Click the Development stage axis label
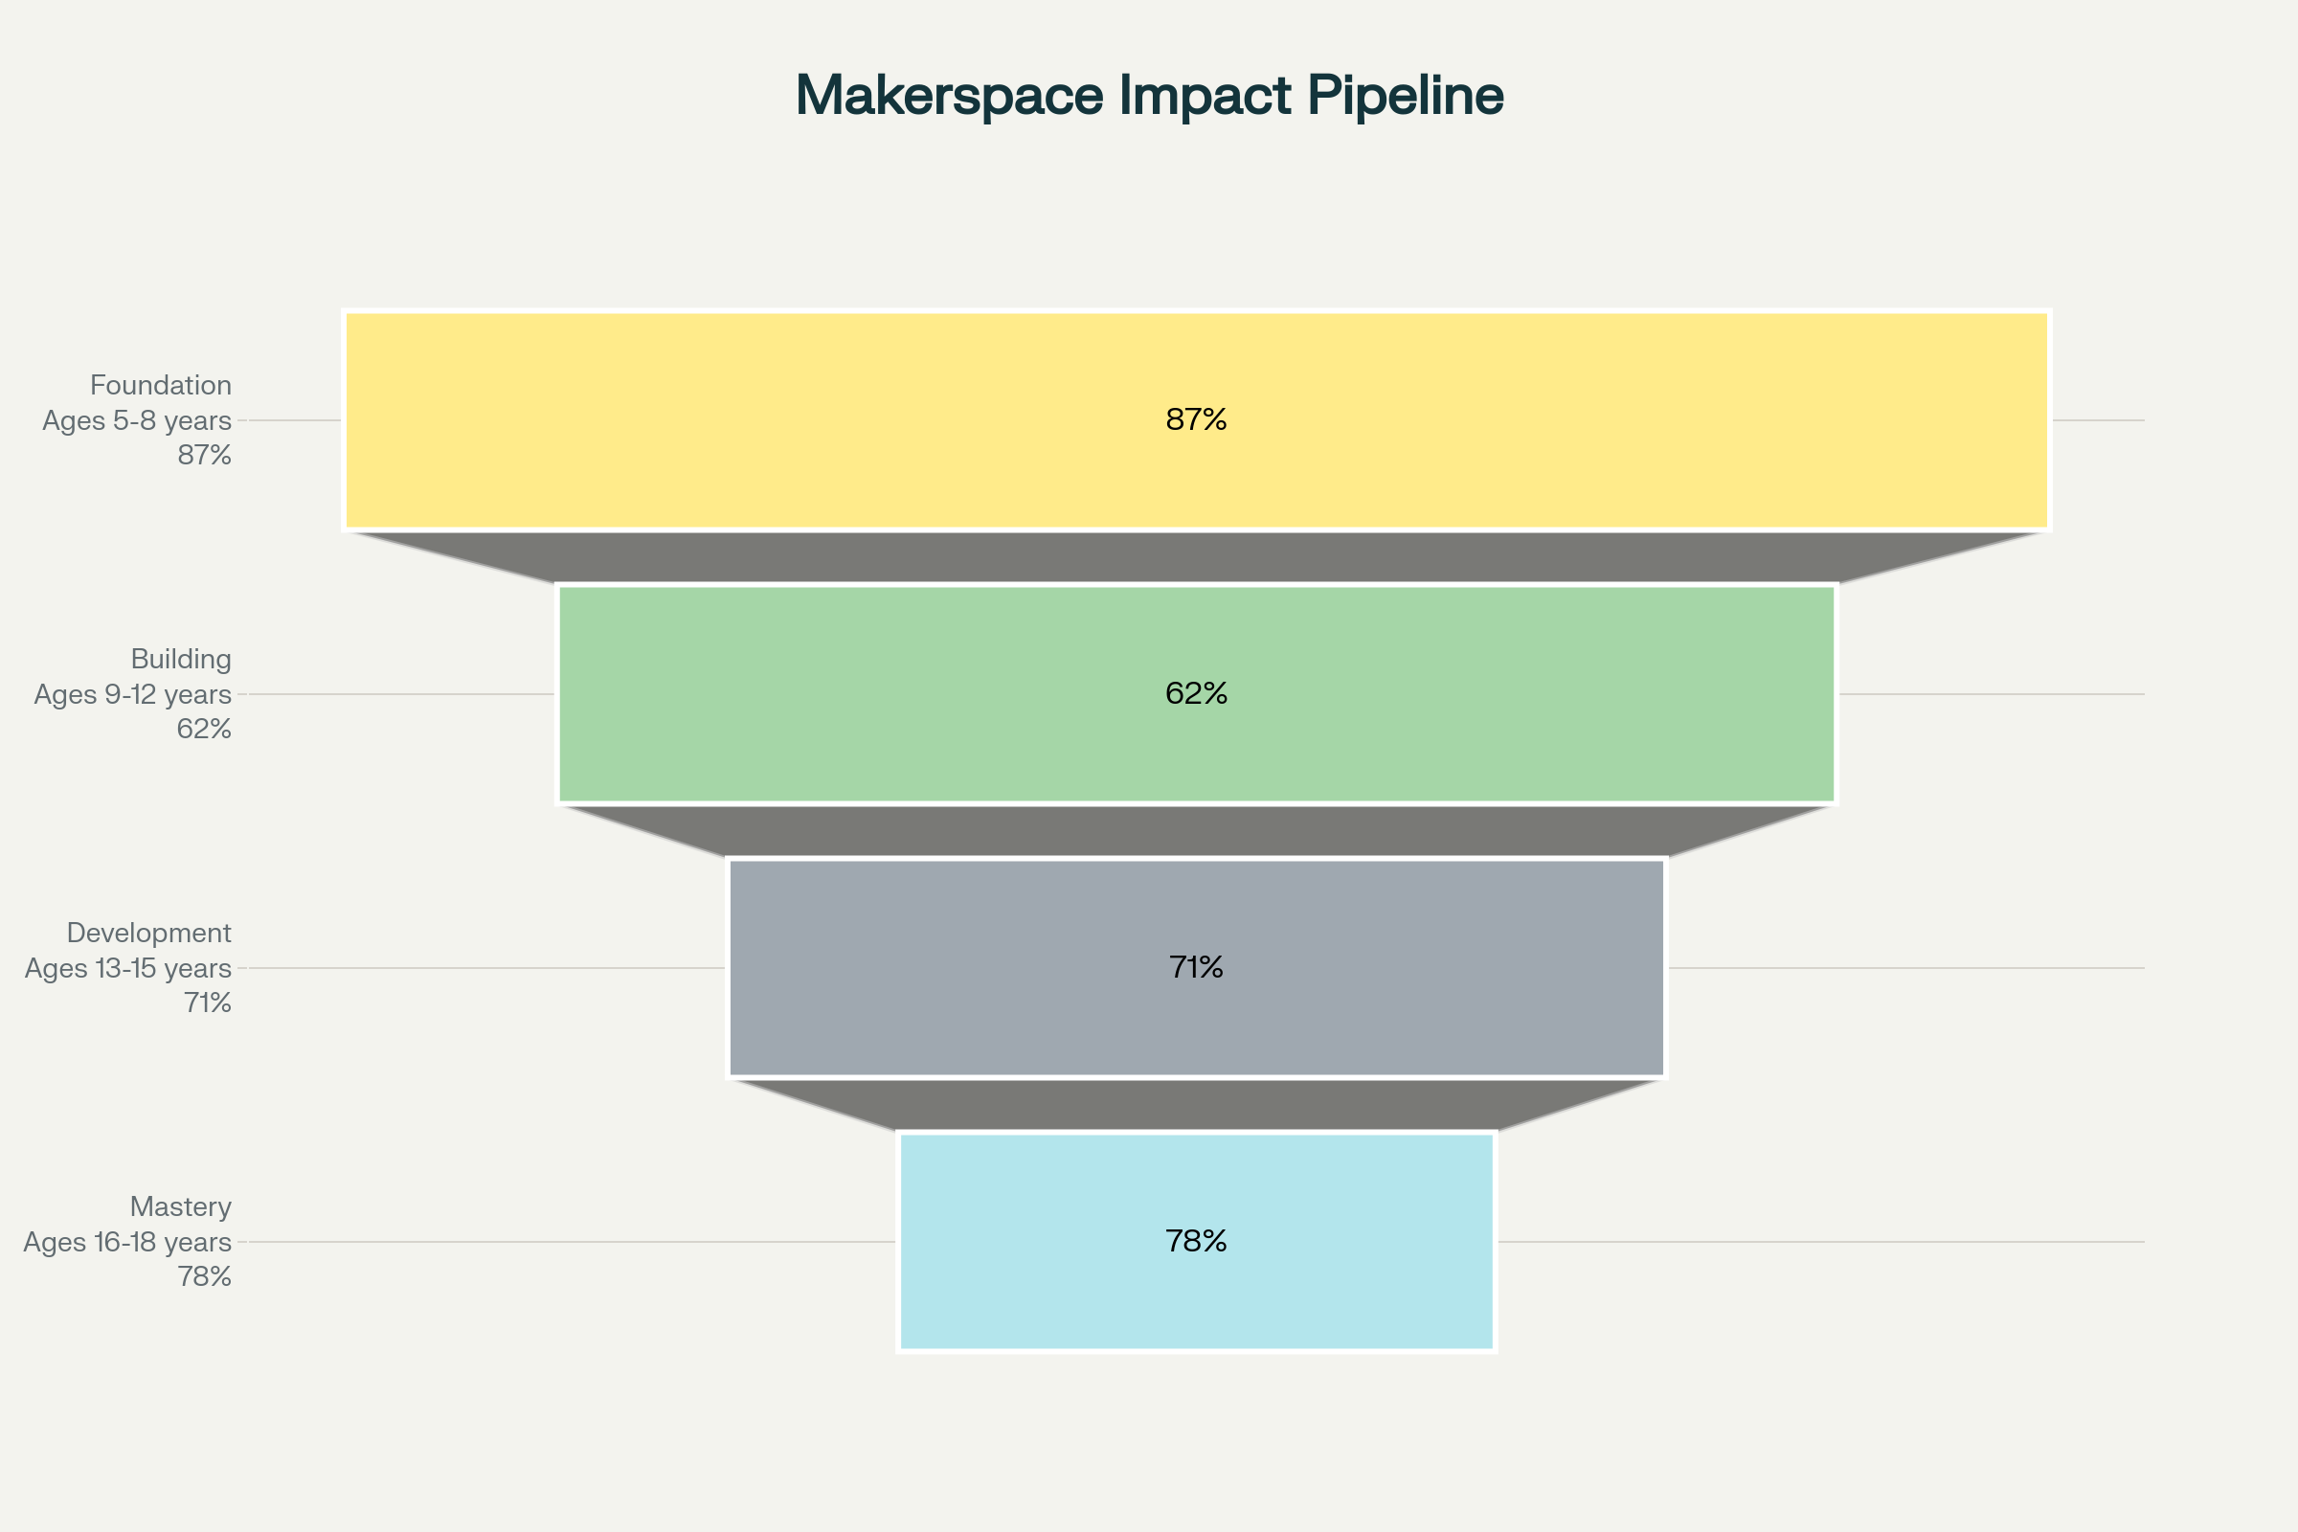The width and height of the screenshot is (2298, 1532). tap(148, 933)
